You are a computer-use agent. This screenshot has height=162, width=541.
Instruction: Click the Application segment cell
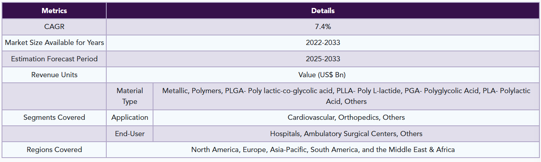point(130,117)
